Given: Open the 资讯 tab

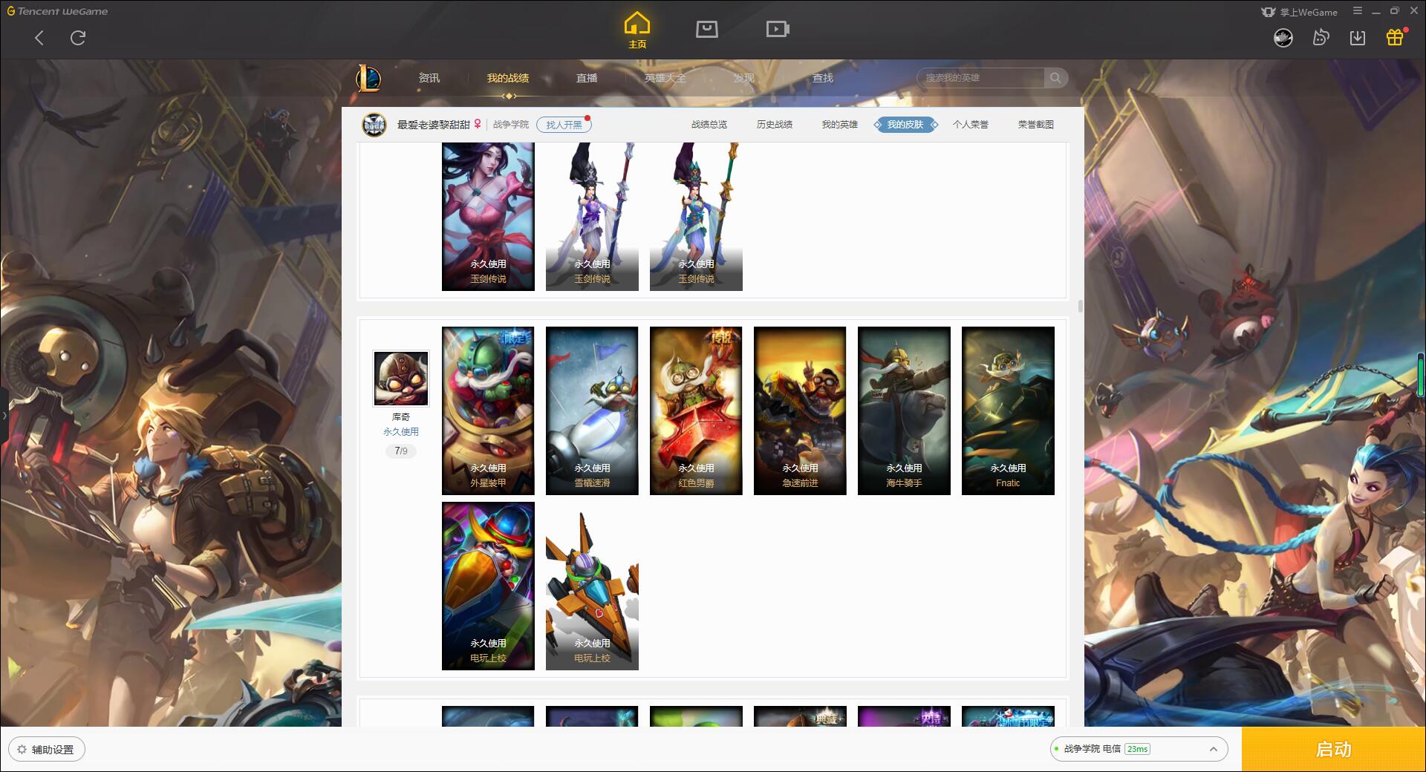Looking at the screenshot, I should [x=429, y=78].
